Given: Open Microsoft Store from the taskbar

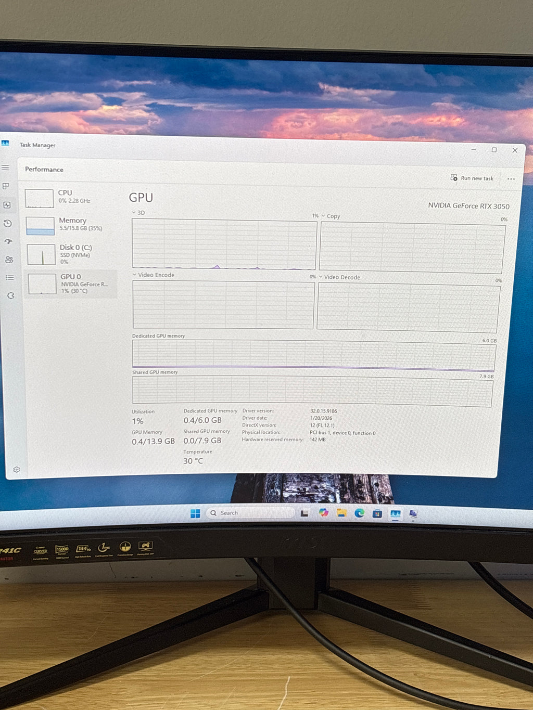Looking at the screenshot, I should point(377,514).
